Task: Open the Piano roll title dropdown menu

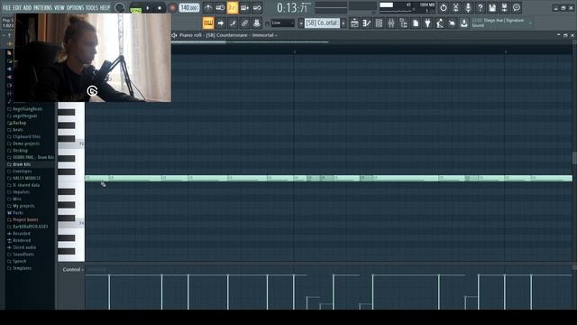Action: [228, 35]
